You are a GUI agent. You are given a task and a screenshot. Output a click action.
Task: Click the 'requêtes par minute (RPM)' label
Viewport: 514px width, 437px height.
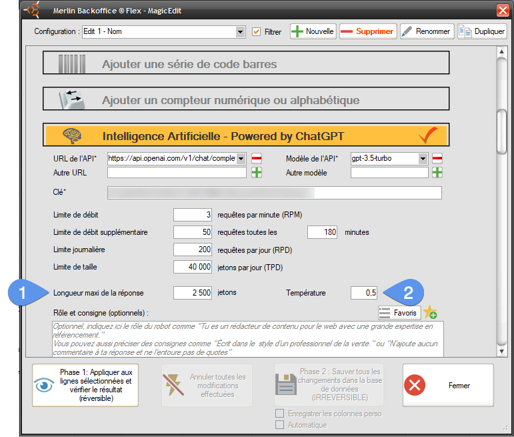point(259,215)
